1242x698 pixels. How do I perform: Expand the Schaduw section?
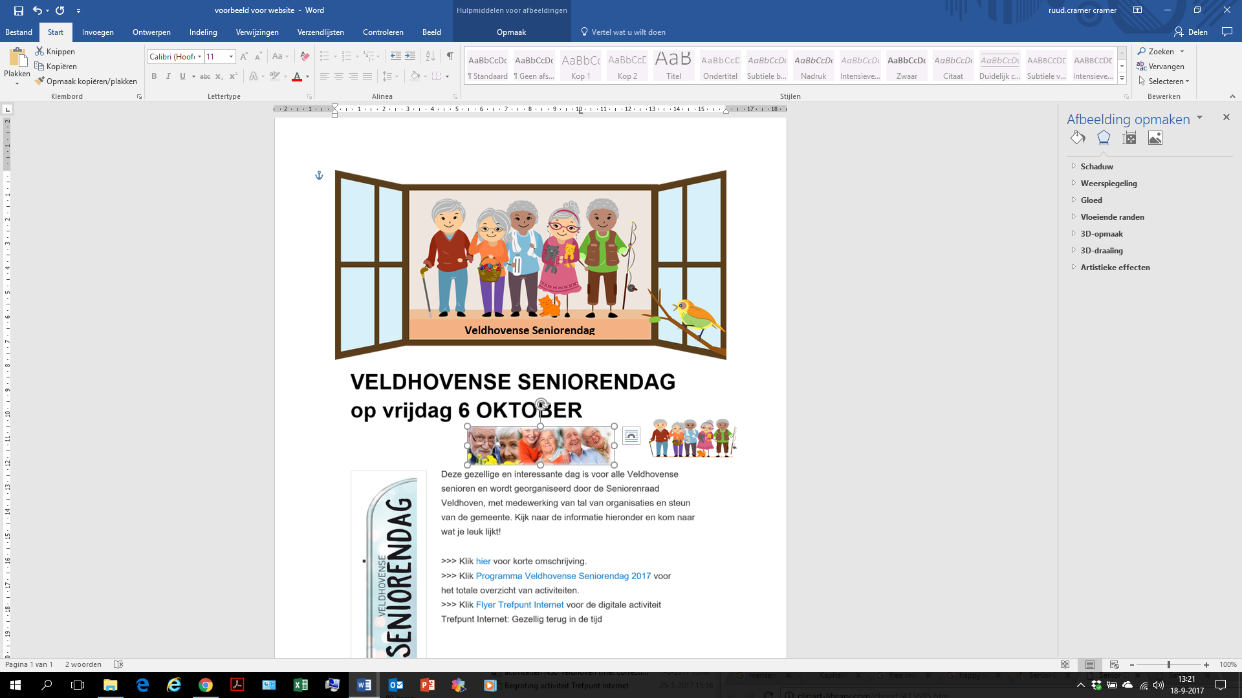coord(1096,167)
